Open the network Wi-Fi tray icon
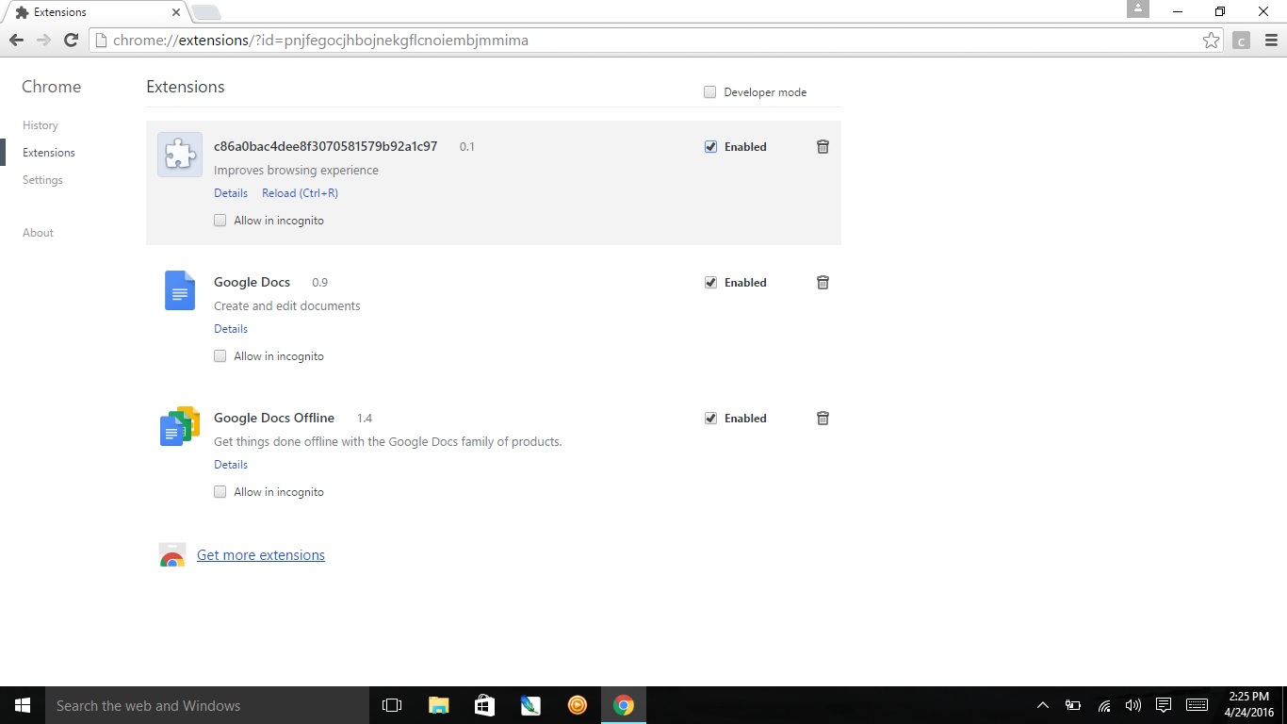This screenshot has height=724, width=1287. (1103, 705)
